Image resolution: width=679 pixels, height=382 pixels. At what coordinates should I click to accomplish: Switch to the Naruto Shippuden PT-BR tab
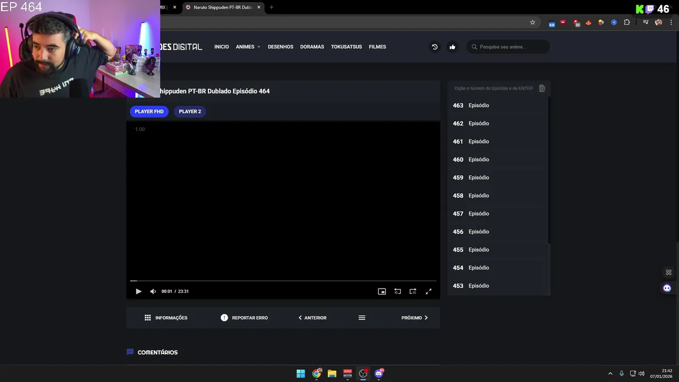tap(222, 7)
